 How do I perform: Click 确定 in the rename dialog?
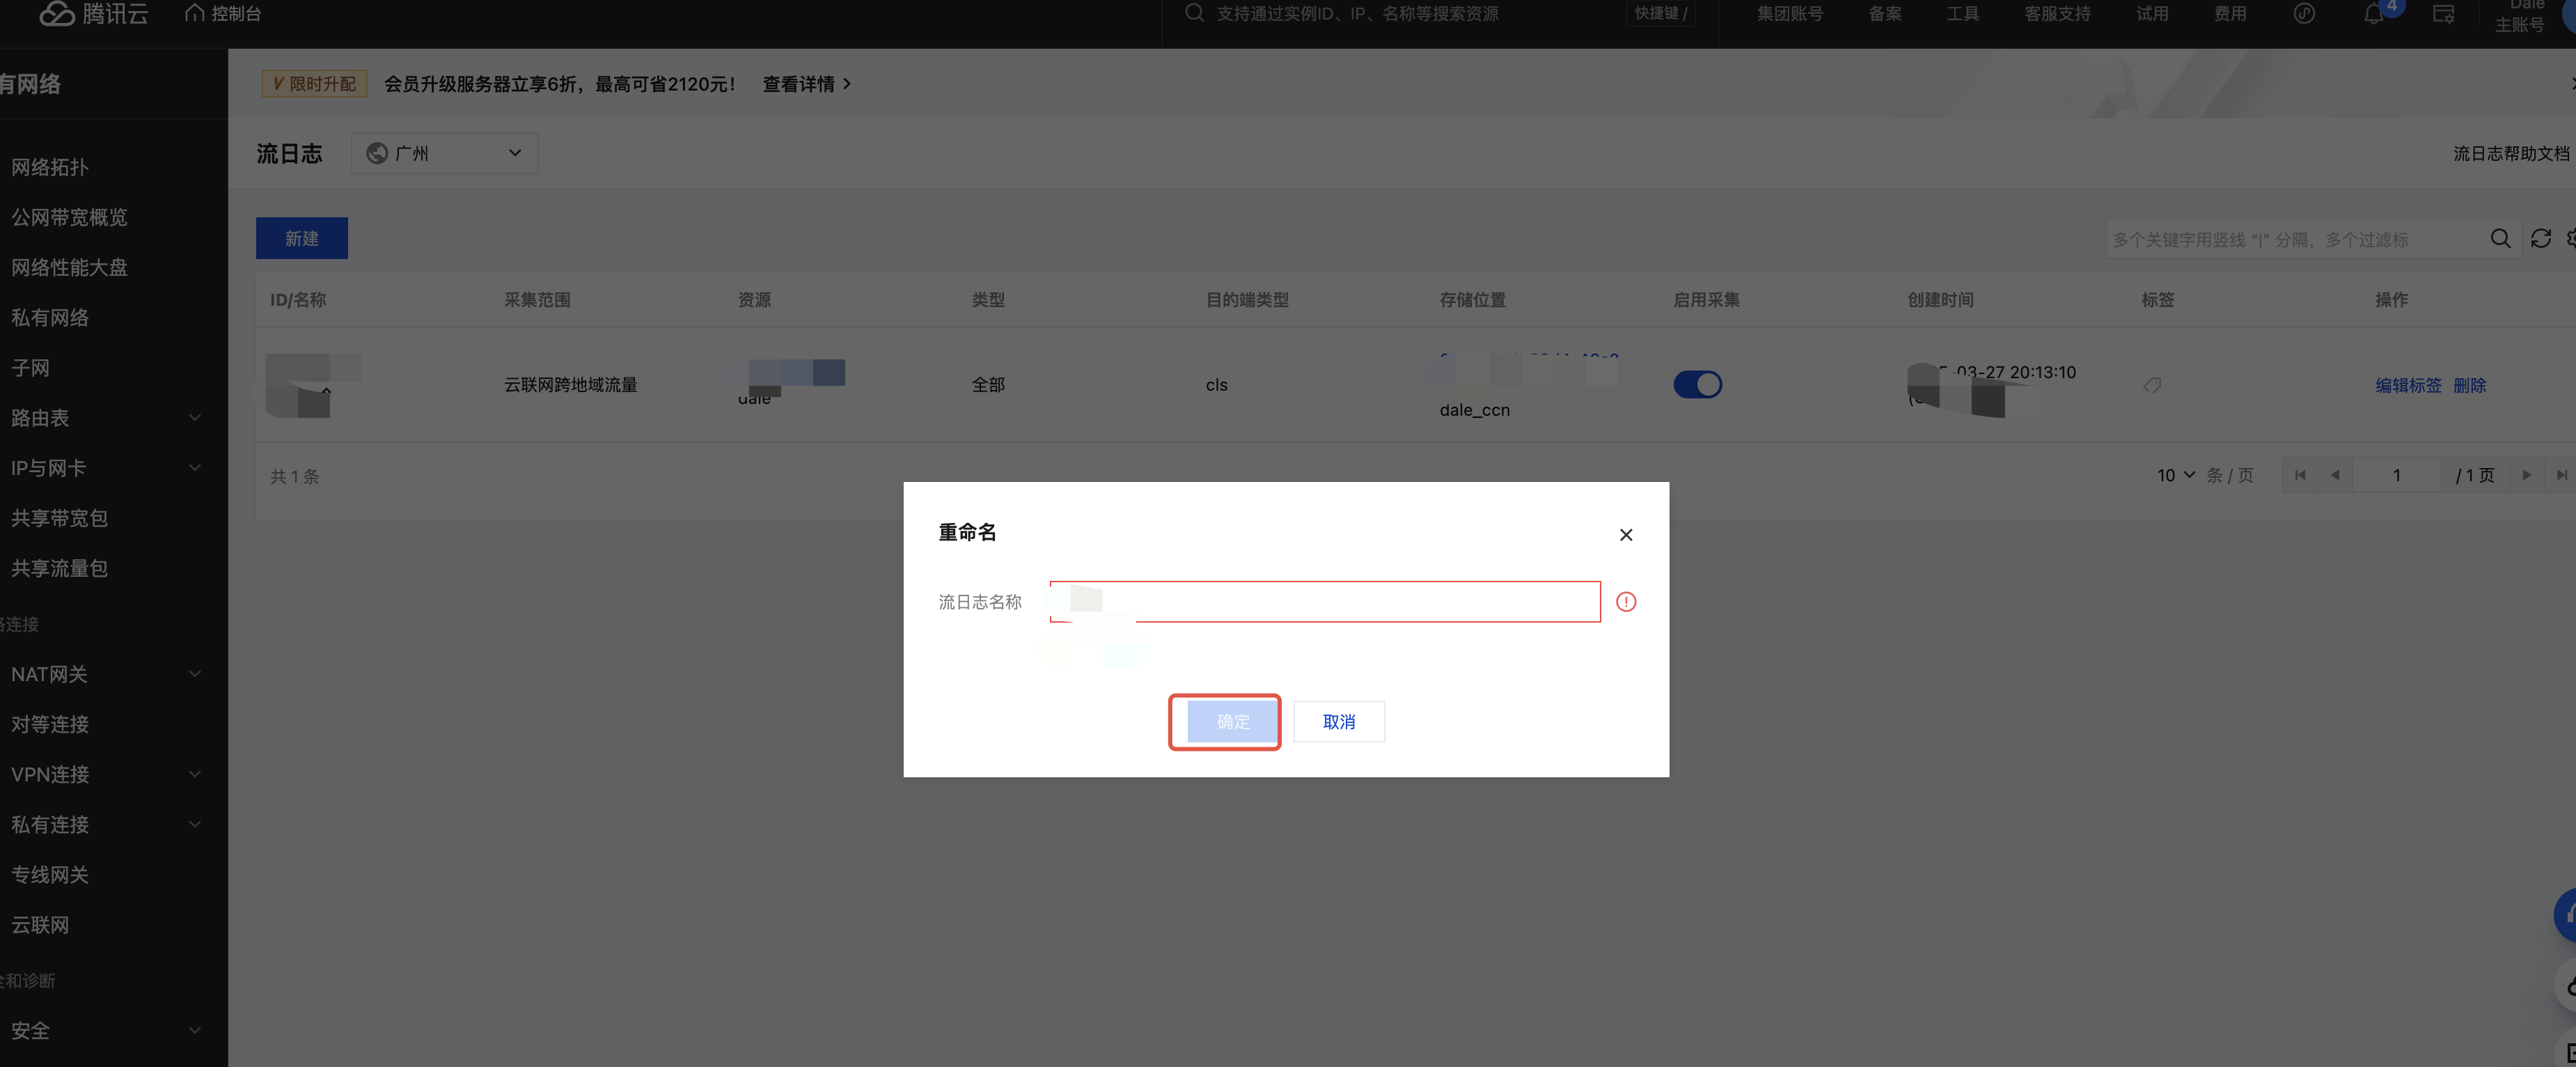[x=1232, y=722]
